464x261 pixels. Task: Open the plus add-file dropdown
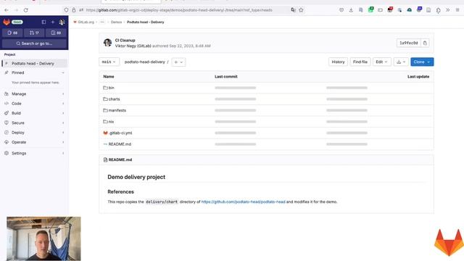[x=178, y=62]
